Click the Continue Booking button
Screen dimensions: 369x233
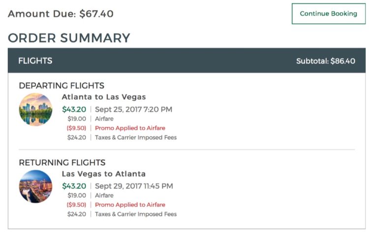coord(328,14)
